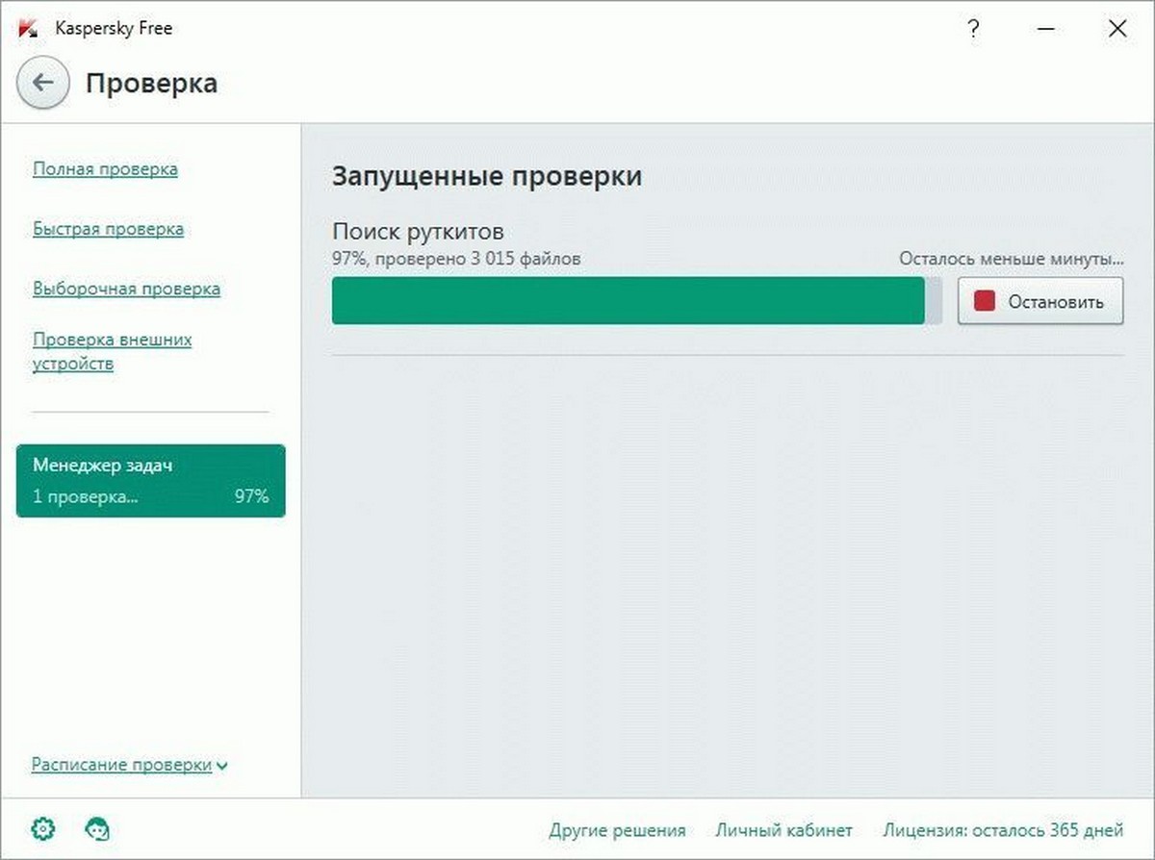Click the Запущенные проверки heading

487,177
